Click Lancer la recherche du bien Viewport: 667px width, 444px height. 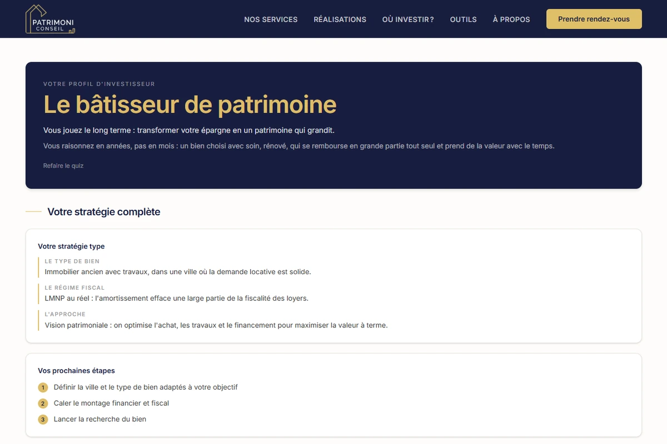tap(100, 419)
